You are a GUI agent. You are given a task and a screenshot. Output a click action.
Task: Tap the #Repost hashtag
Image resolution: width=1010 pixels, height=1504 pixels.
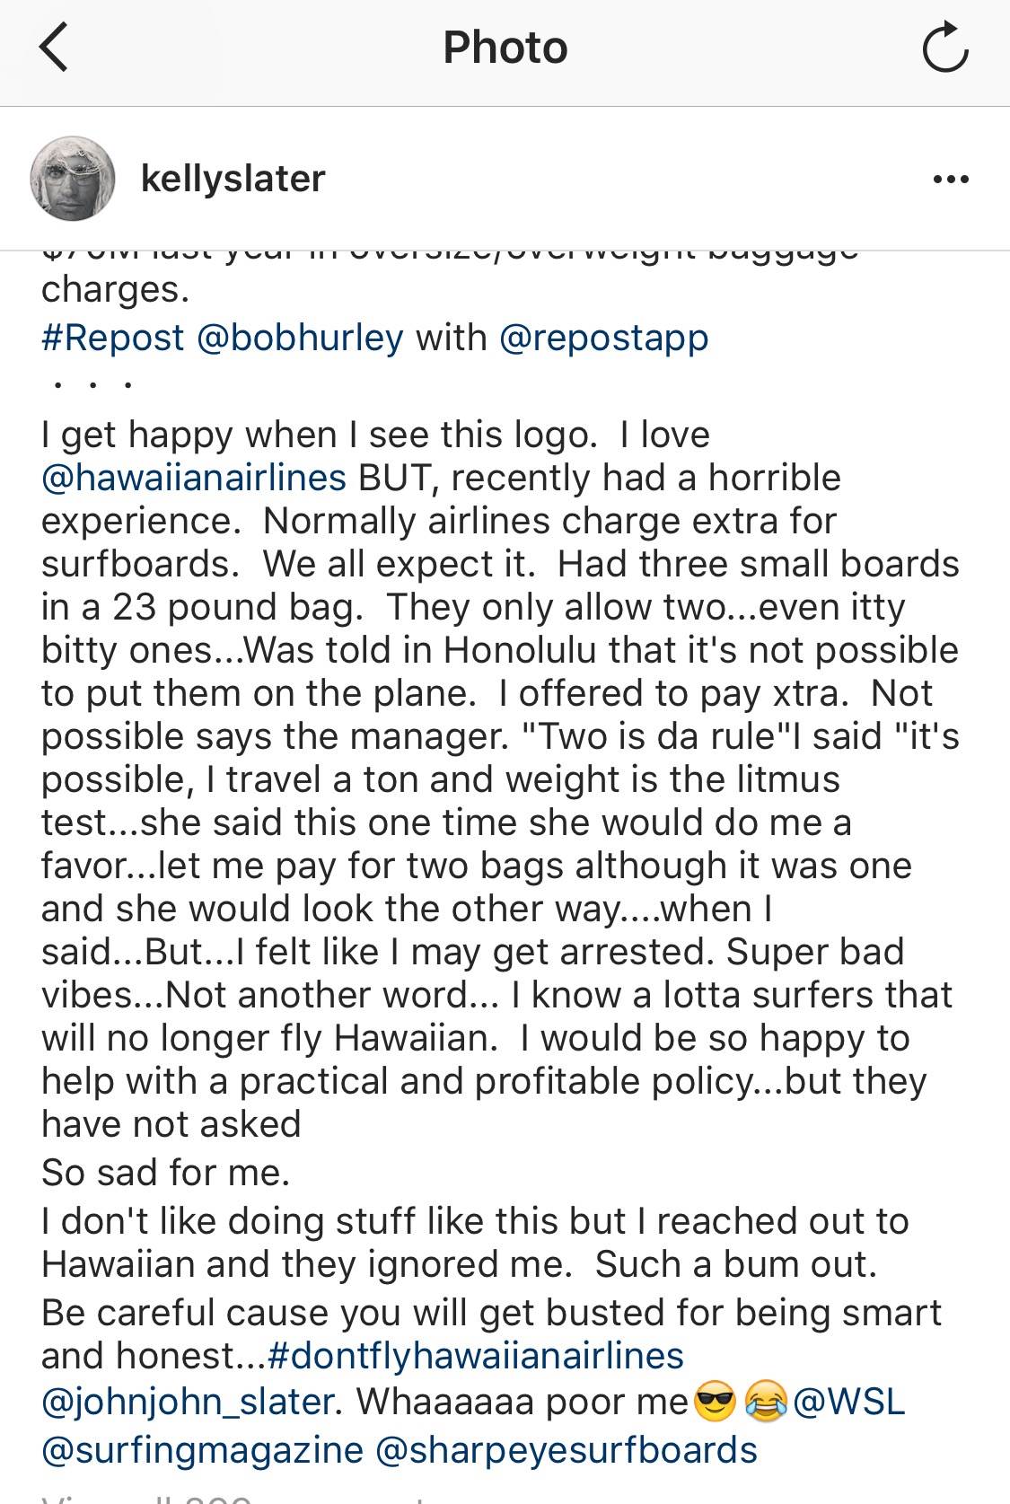point(112,338)
